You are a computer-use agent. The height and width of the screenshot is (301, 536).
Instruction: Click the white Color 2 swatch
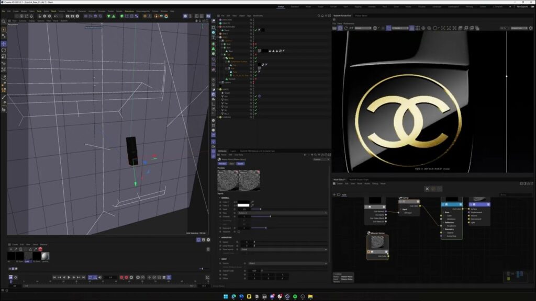243,205
